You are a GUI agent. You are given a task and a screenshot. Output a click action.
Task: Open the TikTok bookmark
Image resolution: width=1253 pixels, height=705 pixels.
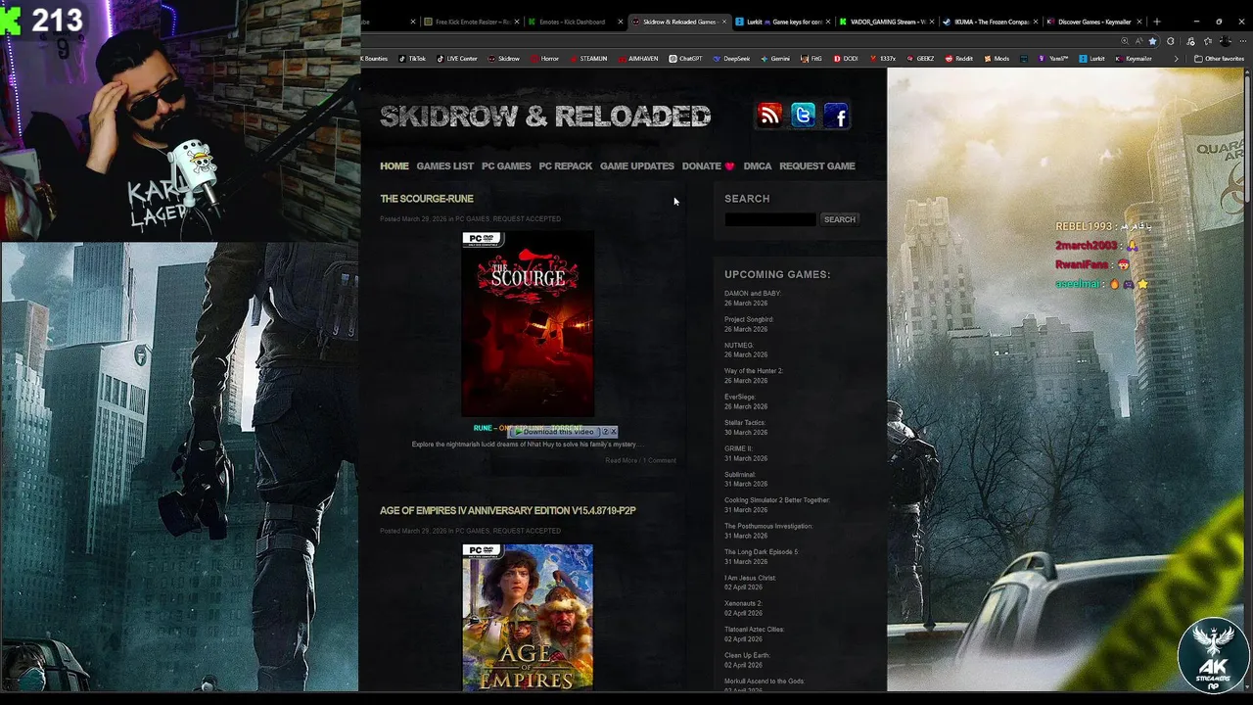pos(412,59)
